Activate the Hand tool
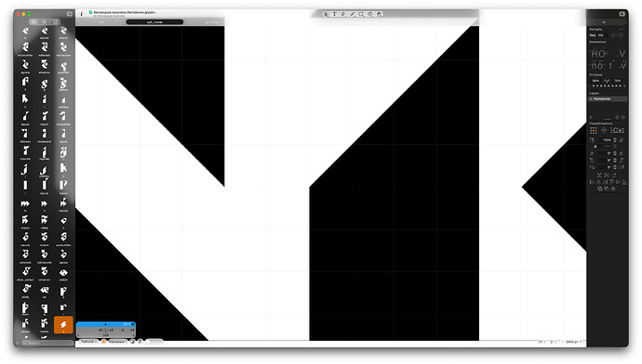 pyautogui.click(x=379, y=14)
